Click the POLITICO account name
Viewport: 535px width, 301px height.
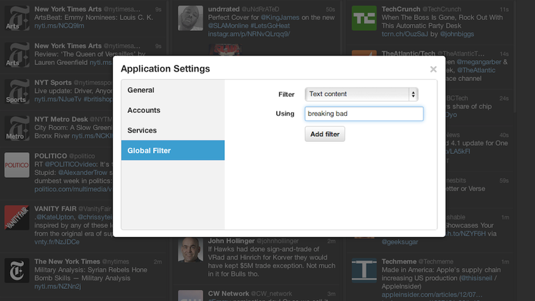51,156
